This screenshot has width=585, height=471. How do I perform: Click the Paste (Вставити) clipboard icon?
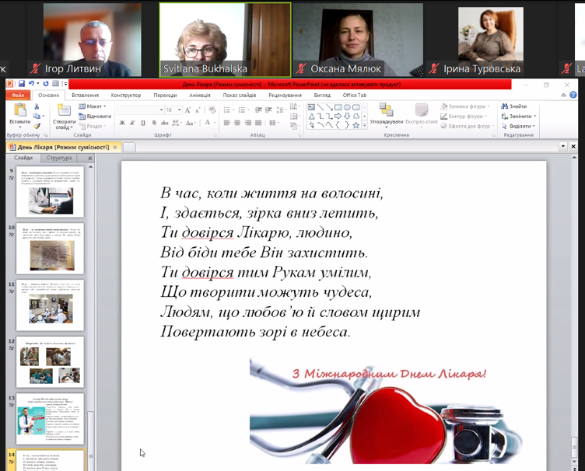click(19, 110)
